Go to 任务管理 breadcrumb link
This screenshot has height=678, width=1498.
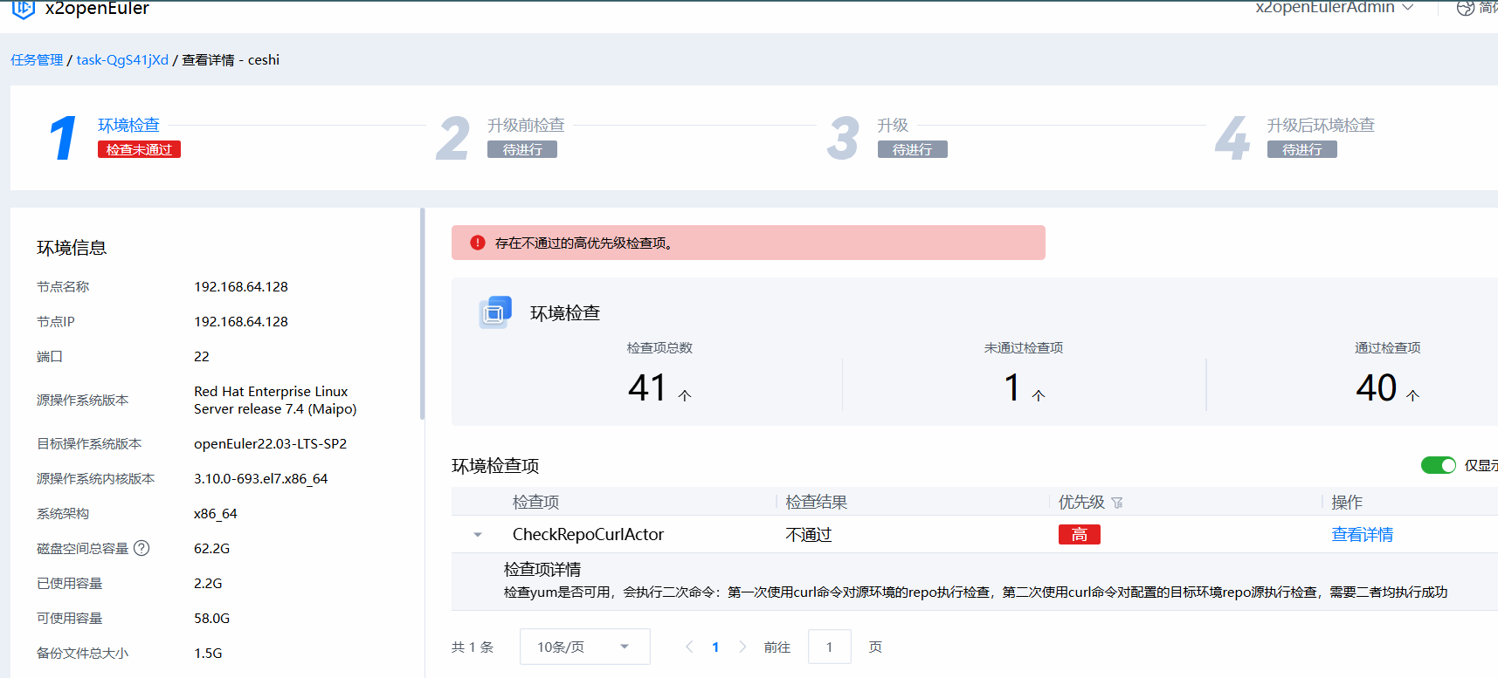click(x=37, y=60)
